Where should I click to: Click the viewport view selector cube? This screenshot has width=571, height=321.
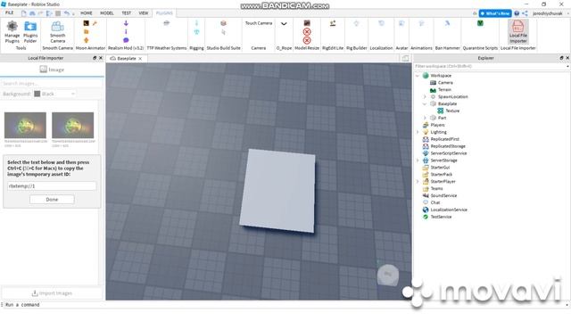coord(388,275)
